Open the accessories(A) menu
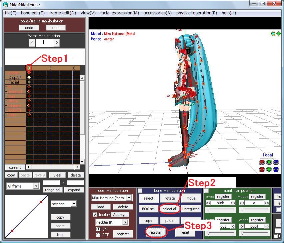 point(158,13)
